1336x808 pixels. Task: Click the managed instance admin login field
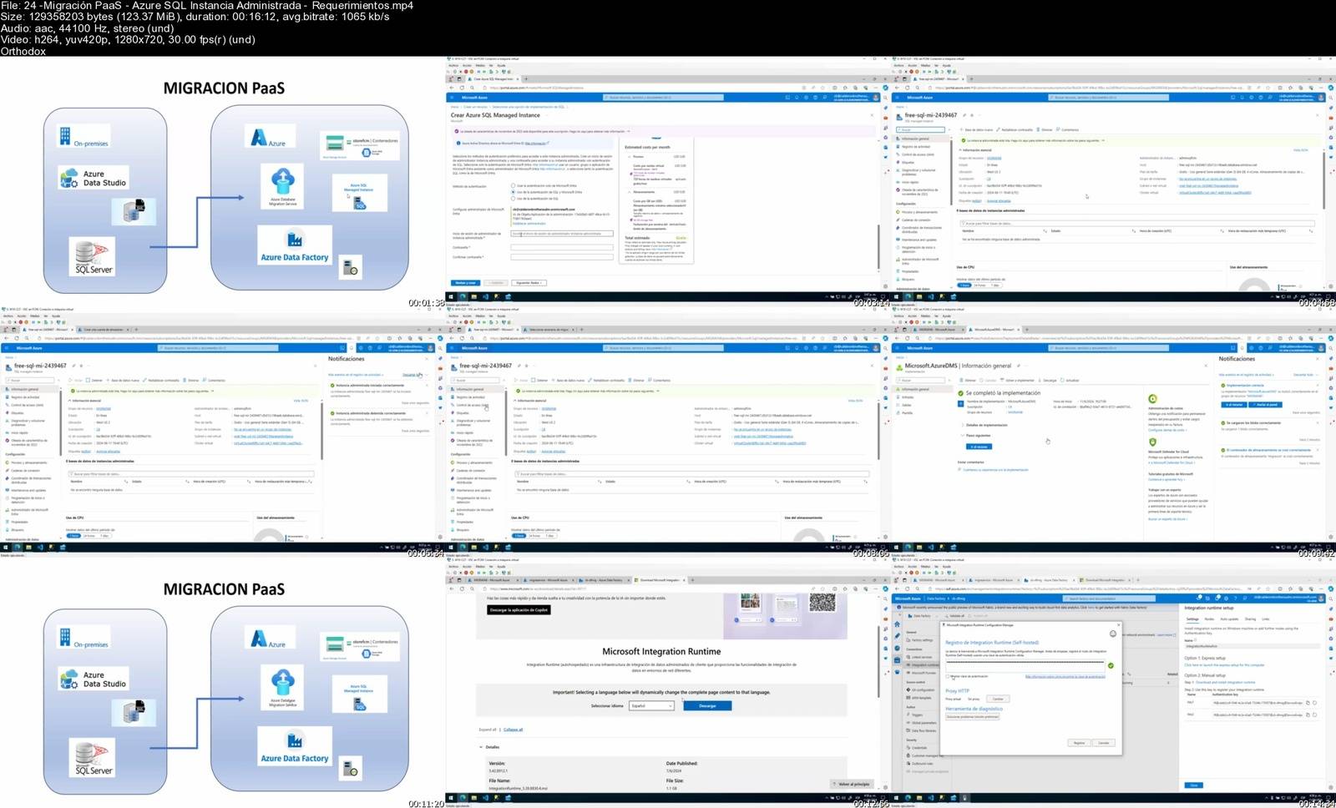point(562,234)
